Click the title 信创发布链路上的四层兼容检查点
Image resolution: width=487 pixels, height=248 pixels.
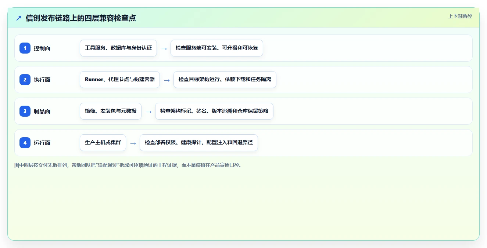tap(81, 18)
